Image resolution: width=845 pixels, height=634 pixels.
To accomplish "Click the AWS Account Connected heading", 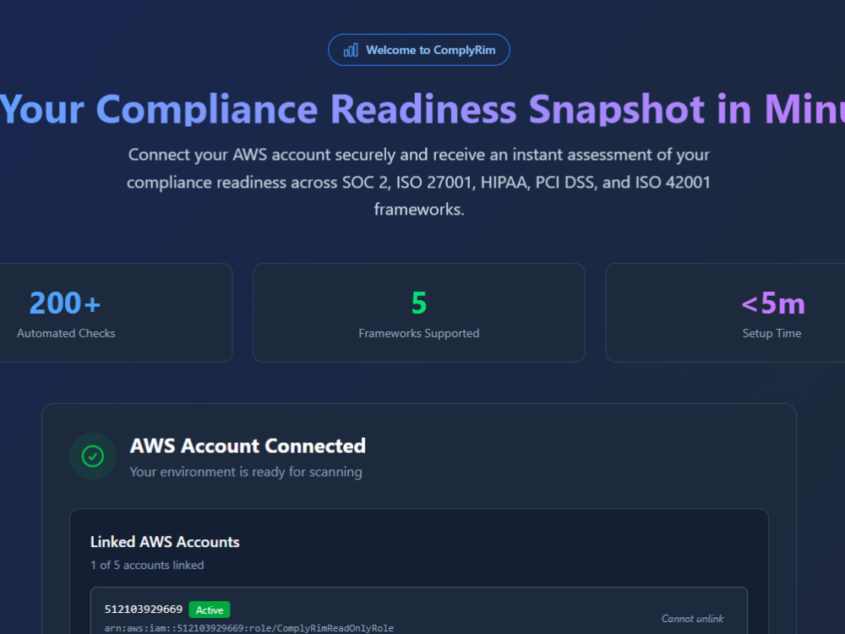I will click(248, 445).
